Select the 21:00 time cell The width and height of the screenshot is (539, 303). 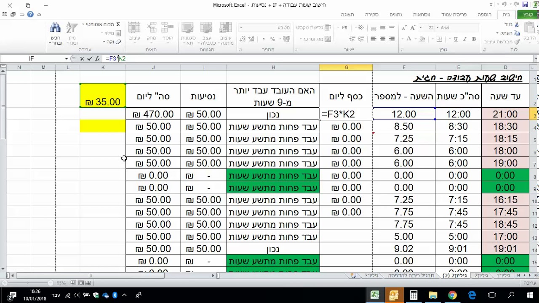click(x=505, y=114)
